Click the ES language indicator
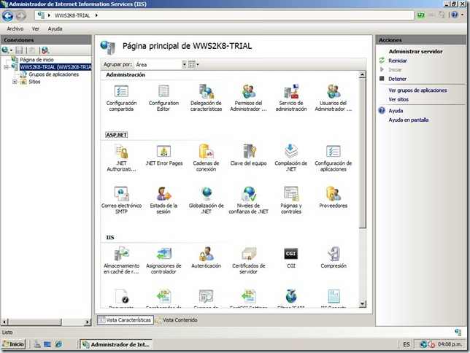 coord(407,344)
